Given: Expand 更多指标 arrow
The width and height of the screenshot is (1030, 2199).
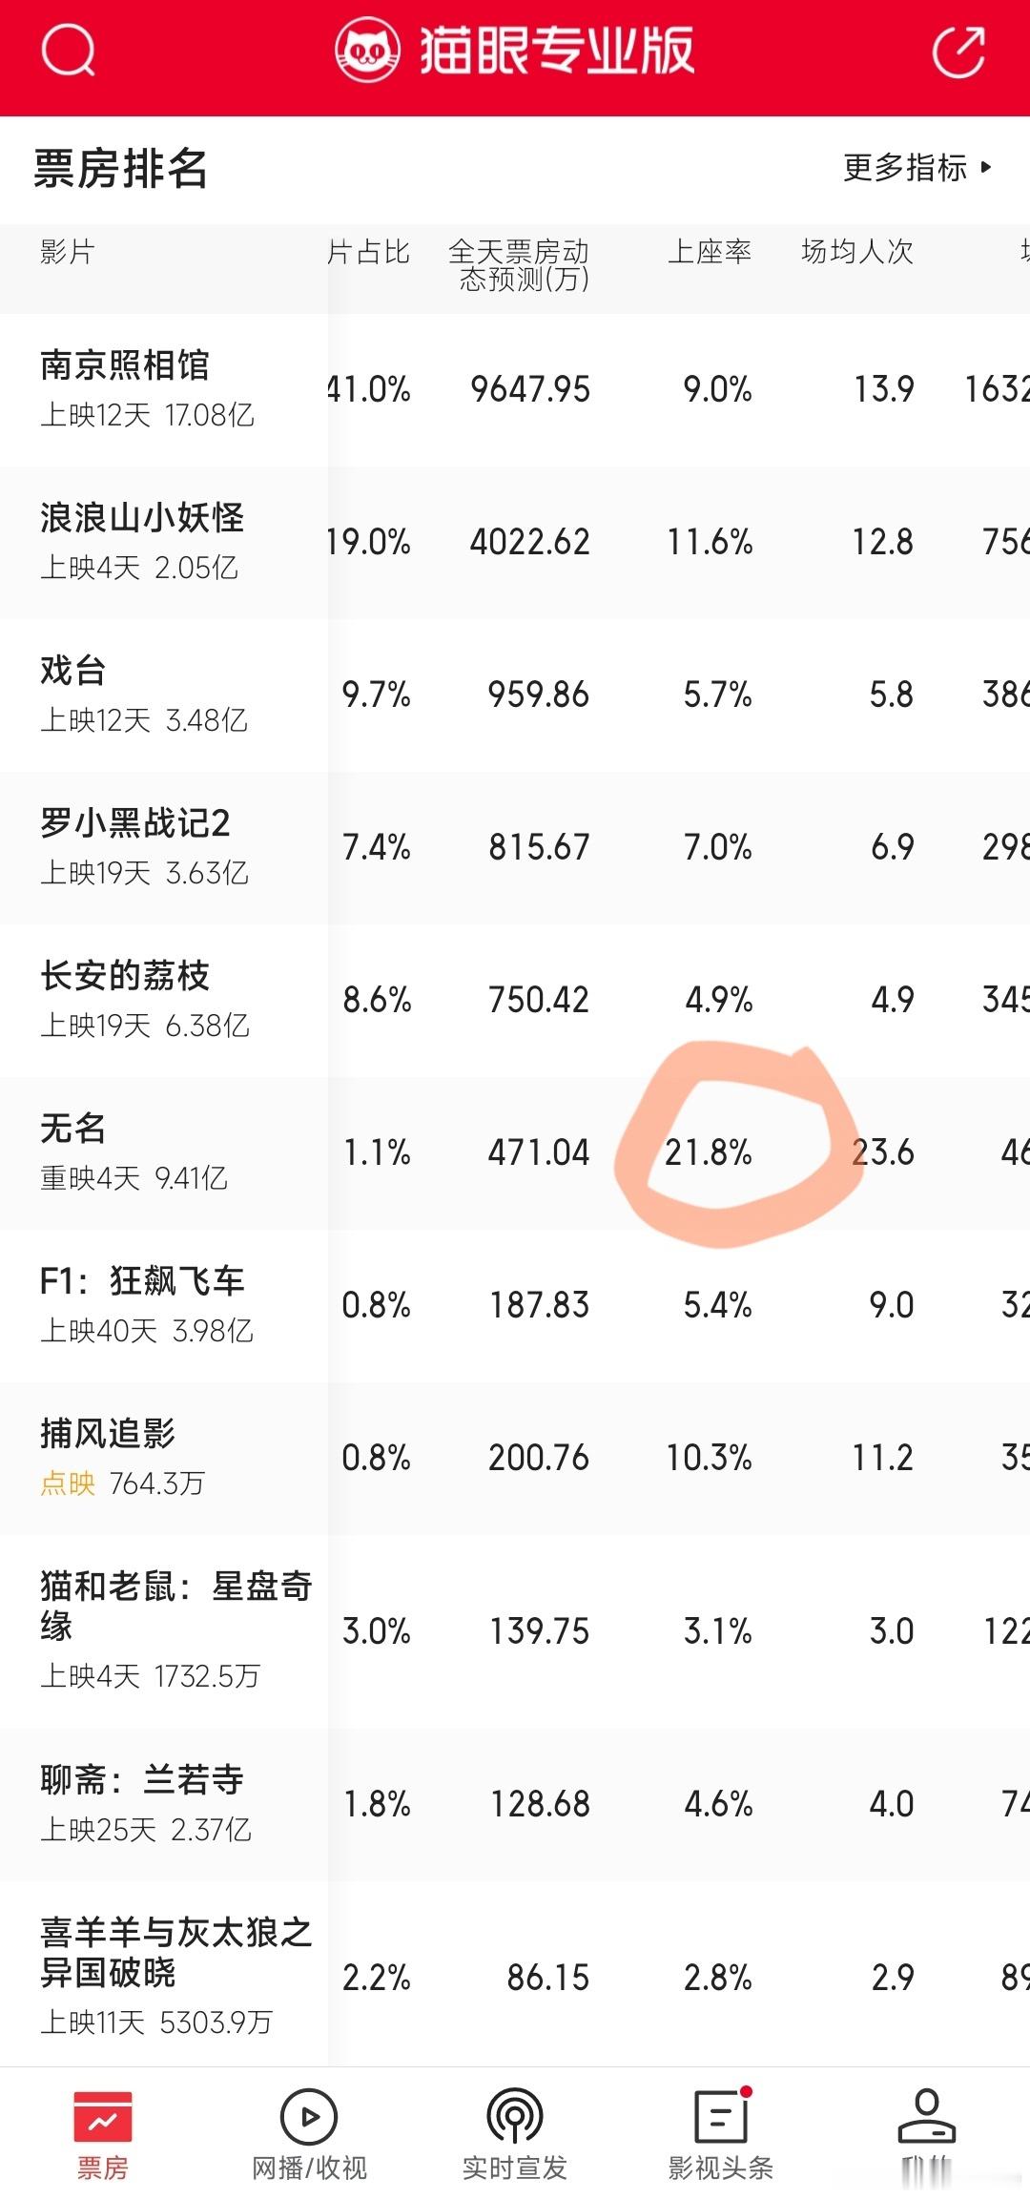Looking at the screenshot, I should 986,167.
